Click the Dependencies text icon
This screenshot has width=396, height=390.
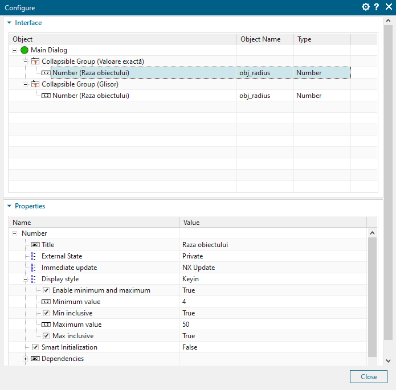(x=35, y=359)
